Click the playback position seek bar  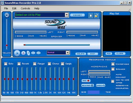click(57, 45)
